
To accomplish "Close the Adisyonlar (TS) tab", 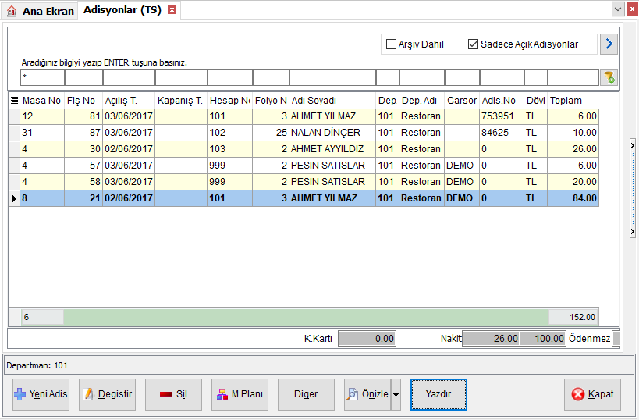I will point(172,10).
